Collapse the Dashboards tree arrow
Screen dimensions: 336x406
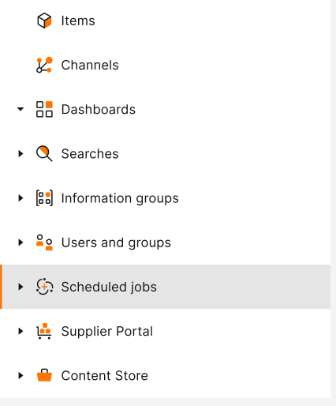click(21, 109)
